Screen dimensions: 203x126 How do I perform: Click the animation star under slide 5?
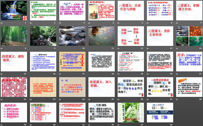click(x=118, y=23)
